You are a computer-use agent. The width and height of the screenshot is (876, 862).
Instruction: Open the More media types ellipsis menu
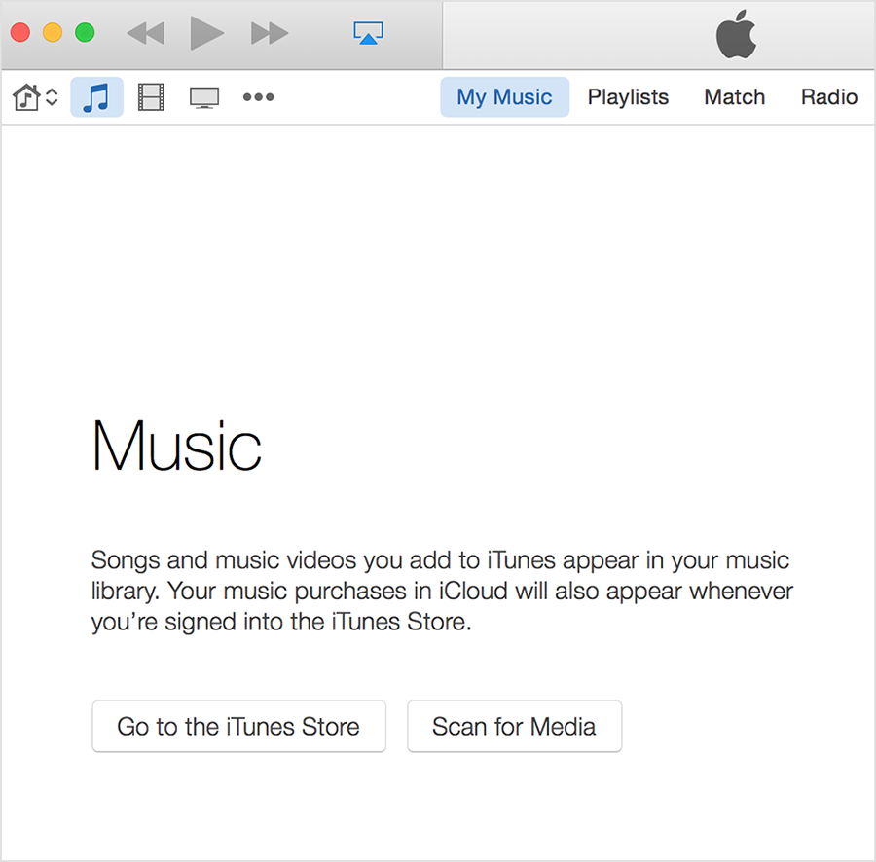pyautogui.click(x=258, y=97)
